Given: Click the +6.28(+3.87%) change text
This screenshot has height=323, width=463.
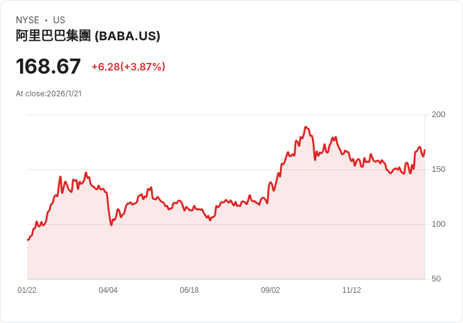Looking at the screenshot, I should [x=128, y=67].
